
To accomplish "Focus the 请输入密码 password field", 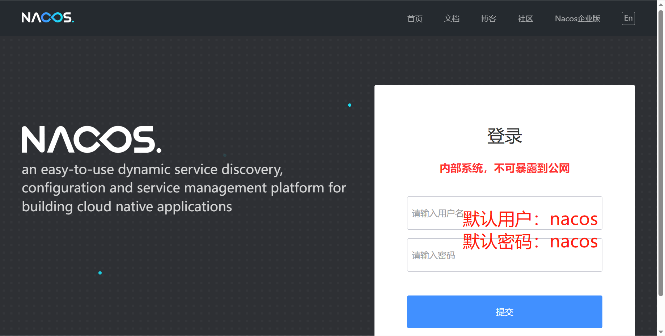I will click(504, 255).
